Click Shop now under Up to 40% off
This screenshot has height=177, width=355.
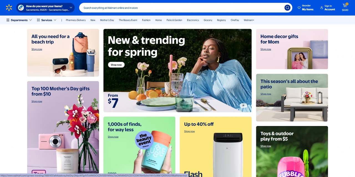[189, 131]
